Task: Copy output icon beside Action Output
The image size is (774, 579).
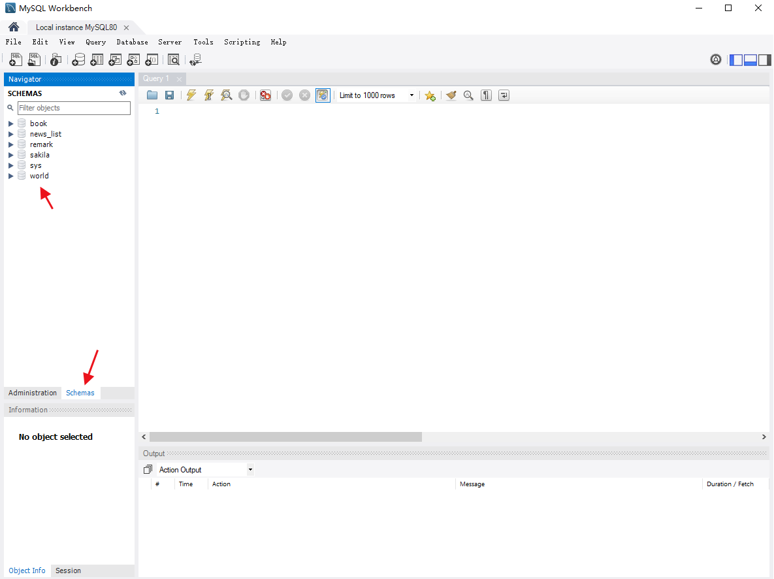Action: 148,469
